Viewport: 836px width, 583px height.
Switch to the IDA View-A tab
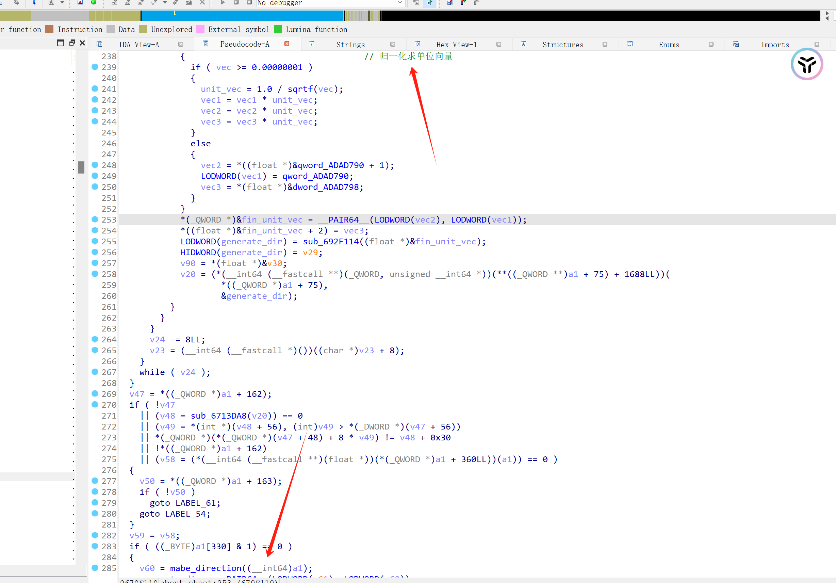[138, 45]
